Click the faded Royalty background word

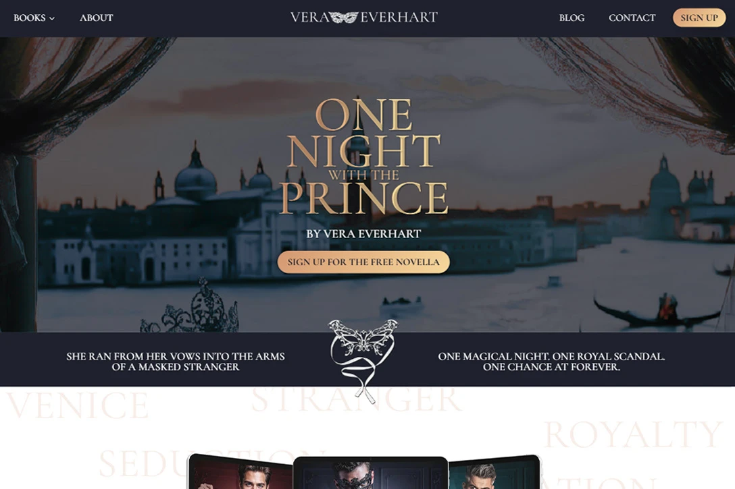point(633,434)
